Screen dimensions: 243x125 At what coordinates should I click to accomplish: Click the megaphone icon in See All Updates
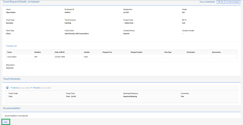(228, 2)
